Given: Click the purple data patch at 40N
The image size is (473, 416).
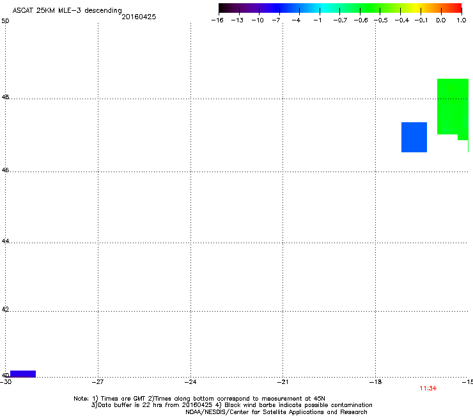Looking at the screenshot, I should coord(23,374).
